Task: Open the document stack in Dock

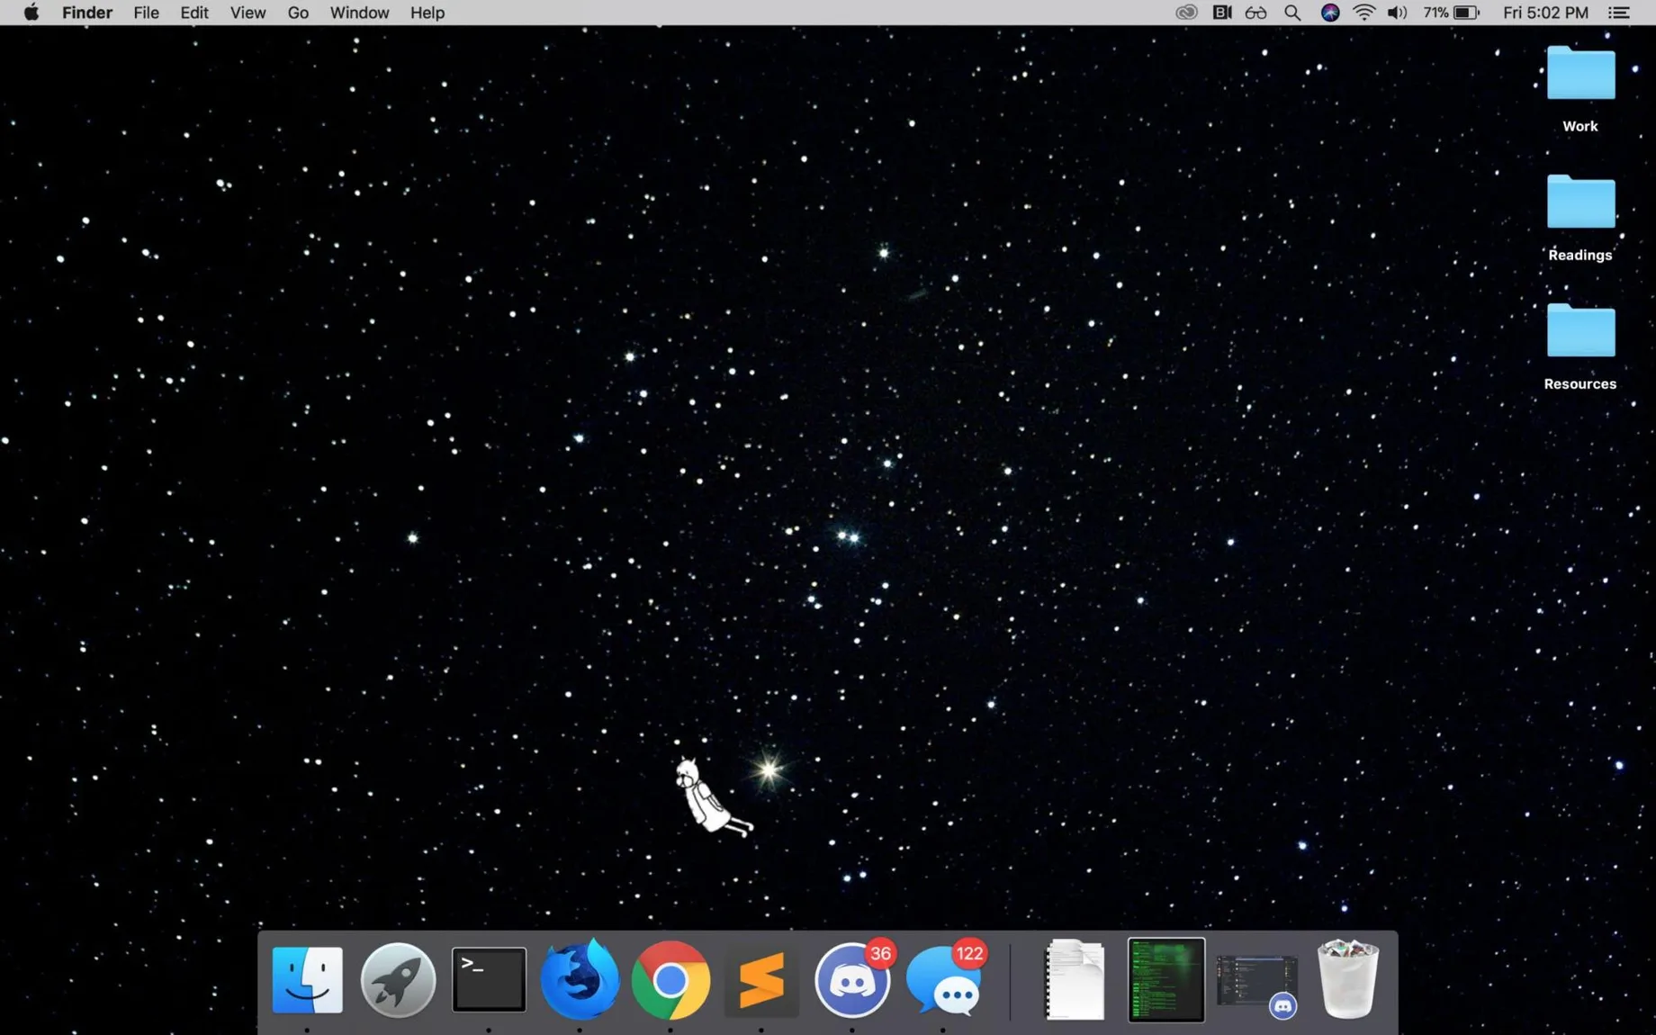Action: (1074, 979)
